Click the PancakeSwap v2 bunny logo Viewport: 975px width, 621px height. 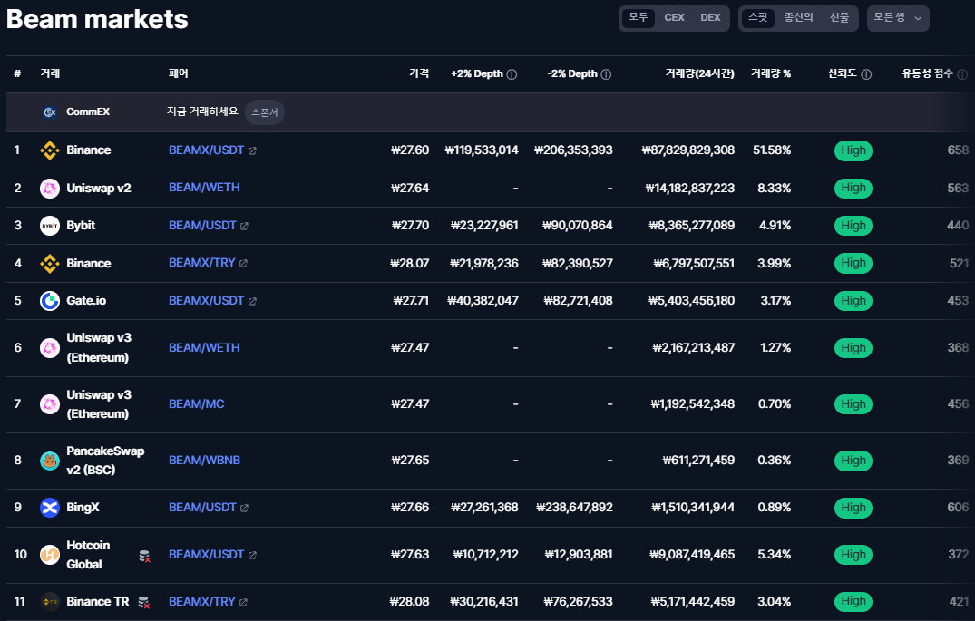[x=50, y=461]
